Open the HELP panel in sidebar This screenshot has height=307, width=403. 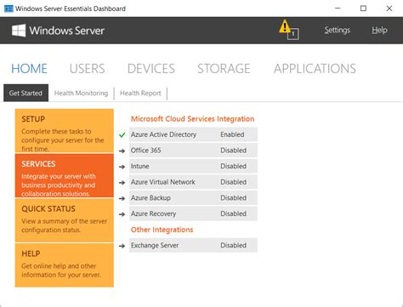[x=65, y=265]
